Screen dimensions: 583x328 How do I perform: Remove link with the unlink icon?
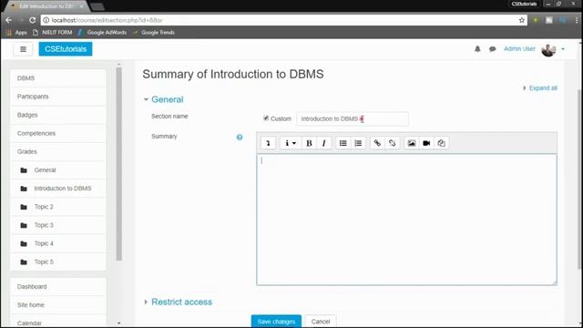pos(393,143)
